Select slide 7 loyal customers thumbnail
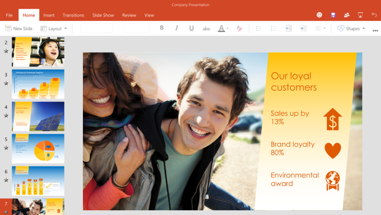The height and width of the screenshot is (215, 381). click(x=38, y=207)
